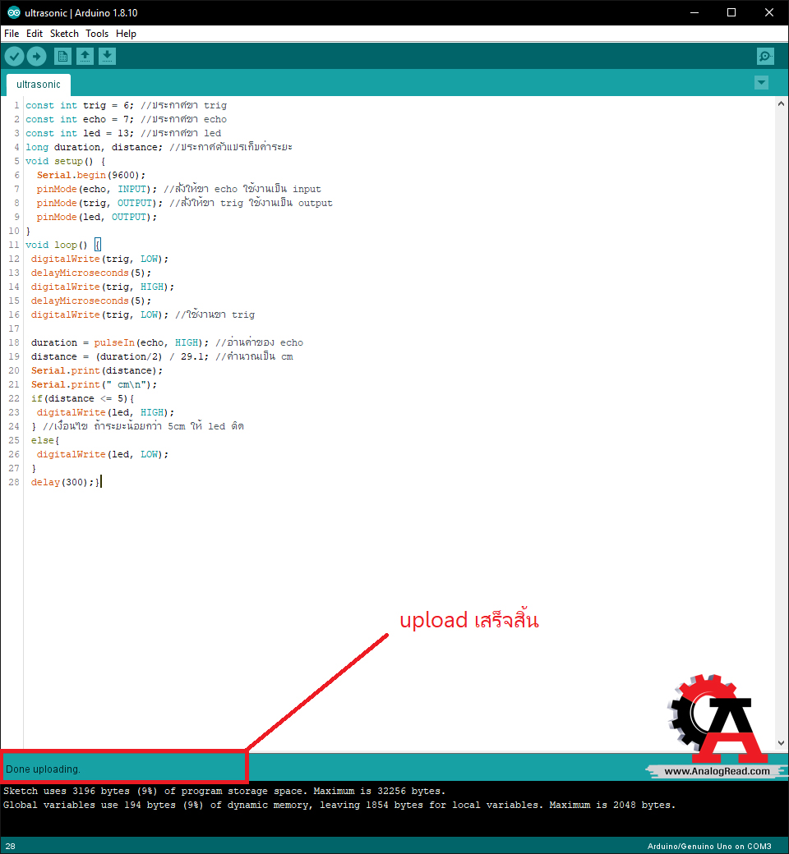Click 'digitalWrite(trig, HIGH);' statement
The image size is (789, 854).
tap(103, 287)
